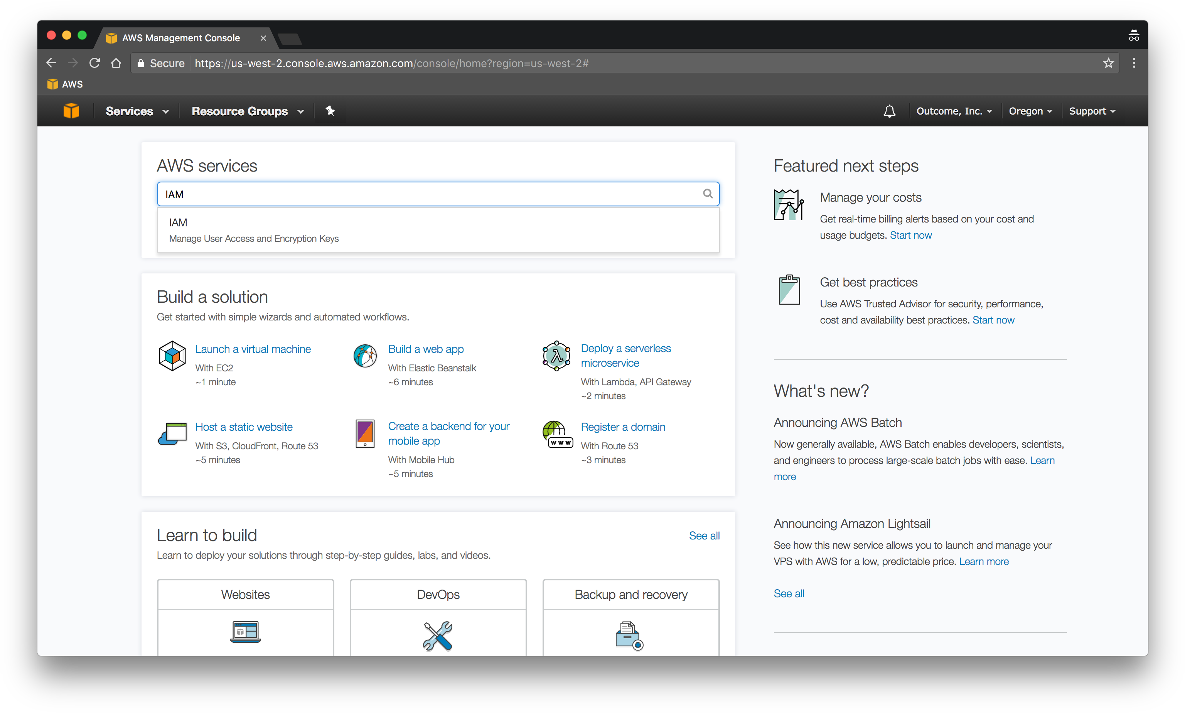This screenshot has width=1185, height=713.
Task: Close the AWS Management Console tab
Action: pyautogui.click(x=263, y=38)
